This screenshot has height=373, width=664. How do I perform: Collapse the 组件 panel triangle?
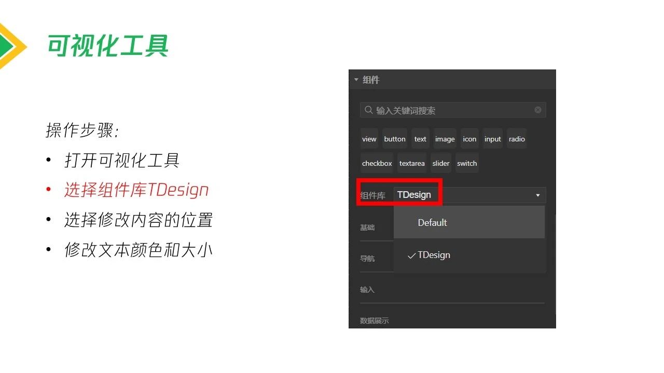point(356,80)
